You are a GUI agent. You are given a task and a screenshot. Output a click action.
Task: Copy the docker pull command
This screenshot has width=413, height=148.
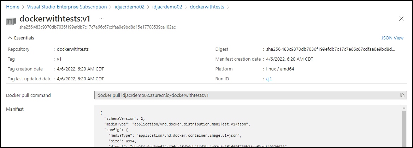tap(402, 95)
